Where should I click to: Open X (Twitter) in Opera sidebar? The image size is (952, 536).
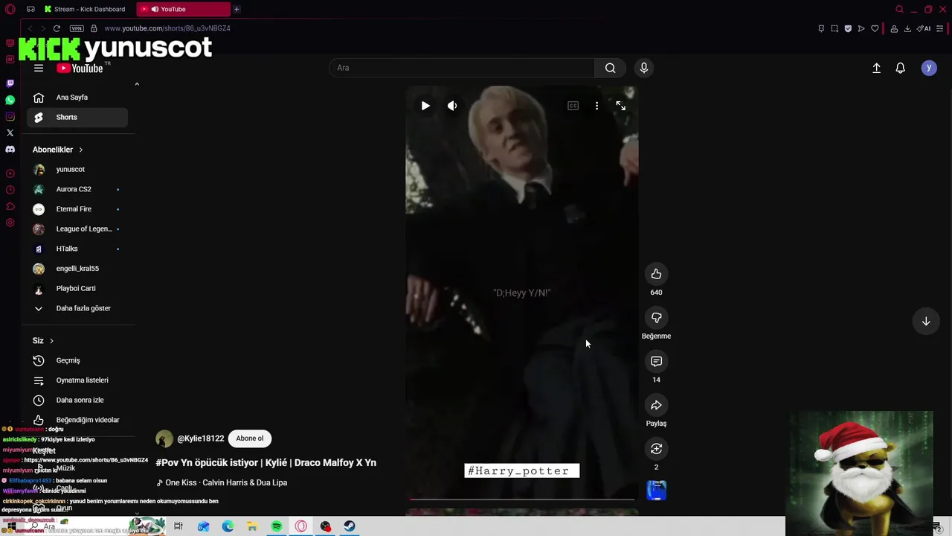[10, 133]
